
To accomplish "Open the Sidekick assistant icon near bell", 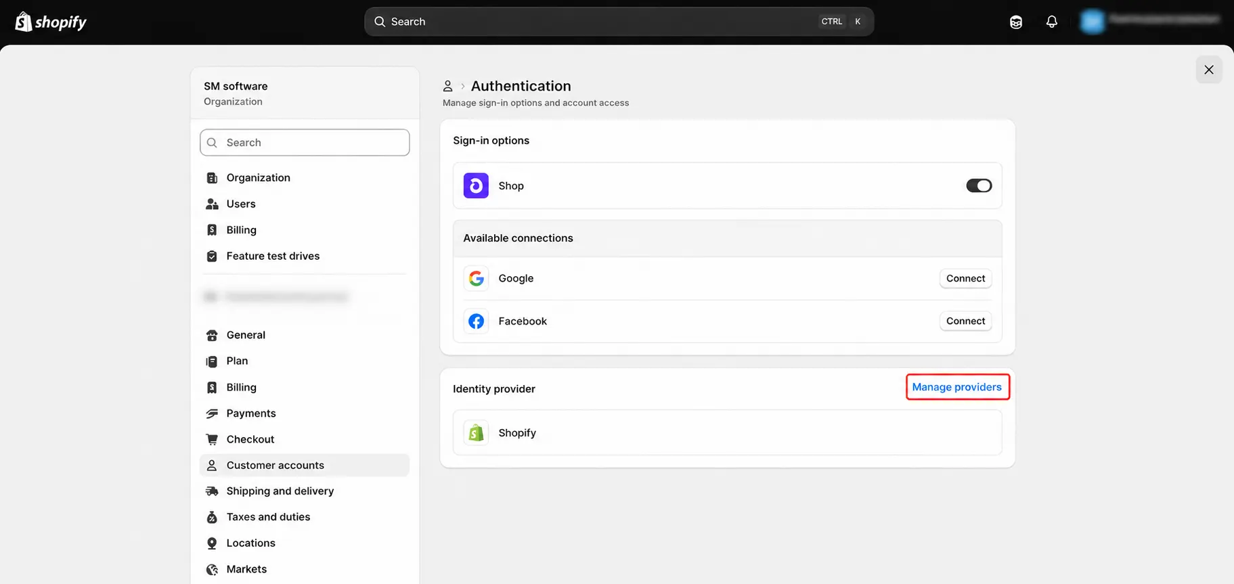I will (x=1016, y=22).
